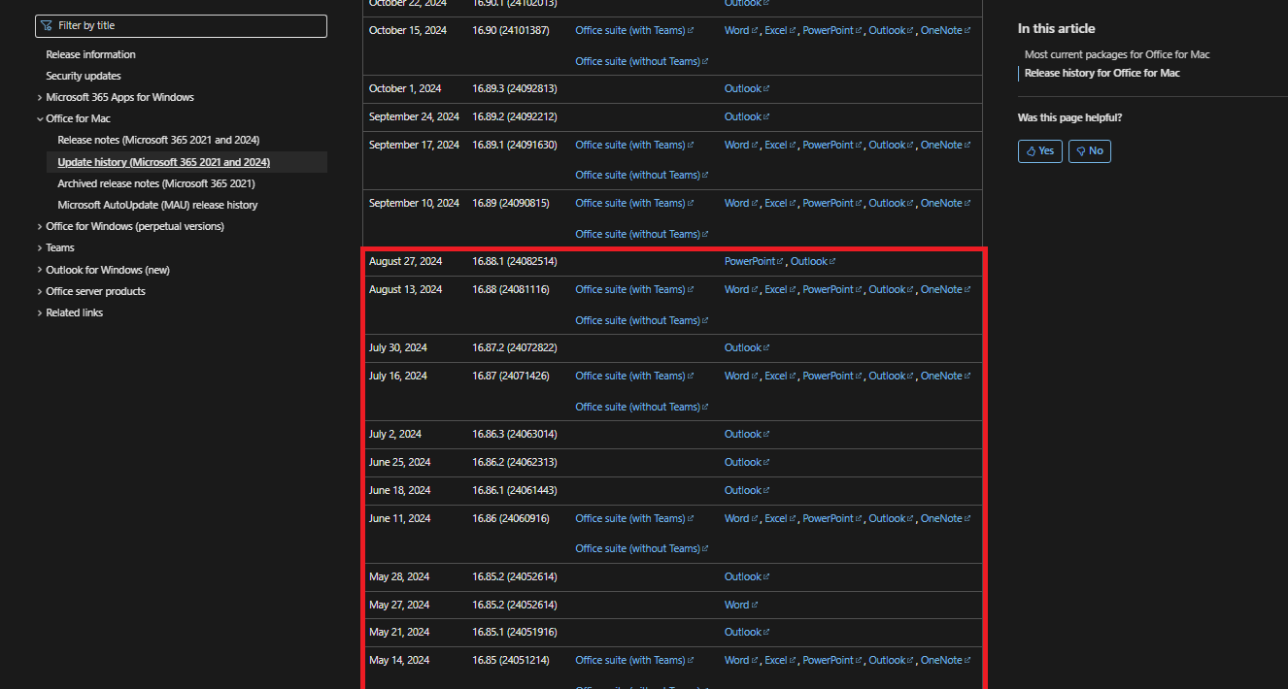Screen dimensions: 1288x689
Task: Download Office suite (without Teams) for September 10, 2024
Action: coord(642,234)
